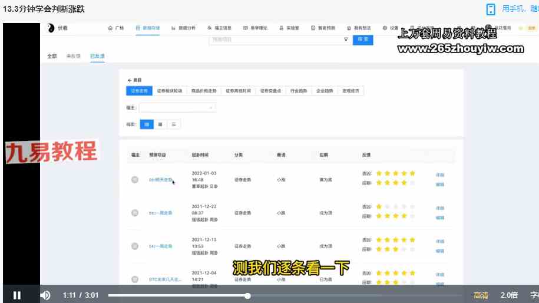Select the middle tile view icon

point(160,124)
